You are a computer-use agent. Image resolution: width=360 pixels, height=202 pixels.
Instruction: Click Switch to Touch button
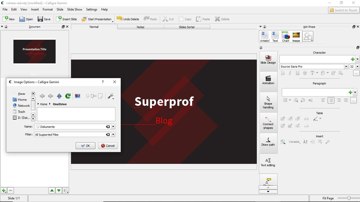point(344,10)
